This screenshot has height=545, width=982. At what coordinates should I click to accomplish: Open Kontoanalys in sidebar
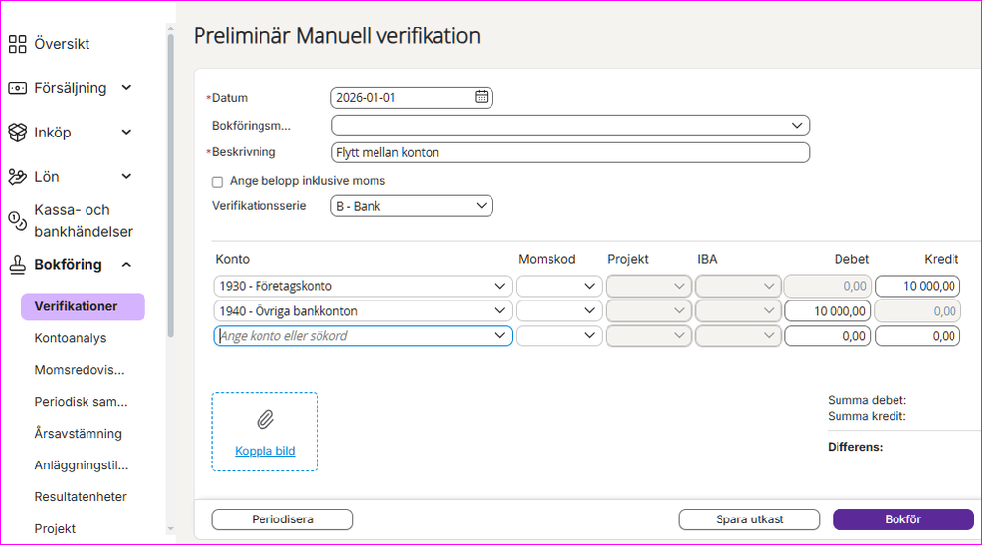click(x=71, y=338)
